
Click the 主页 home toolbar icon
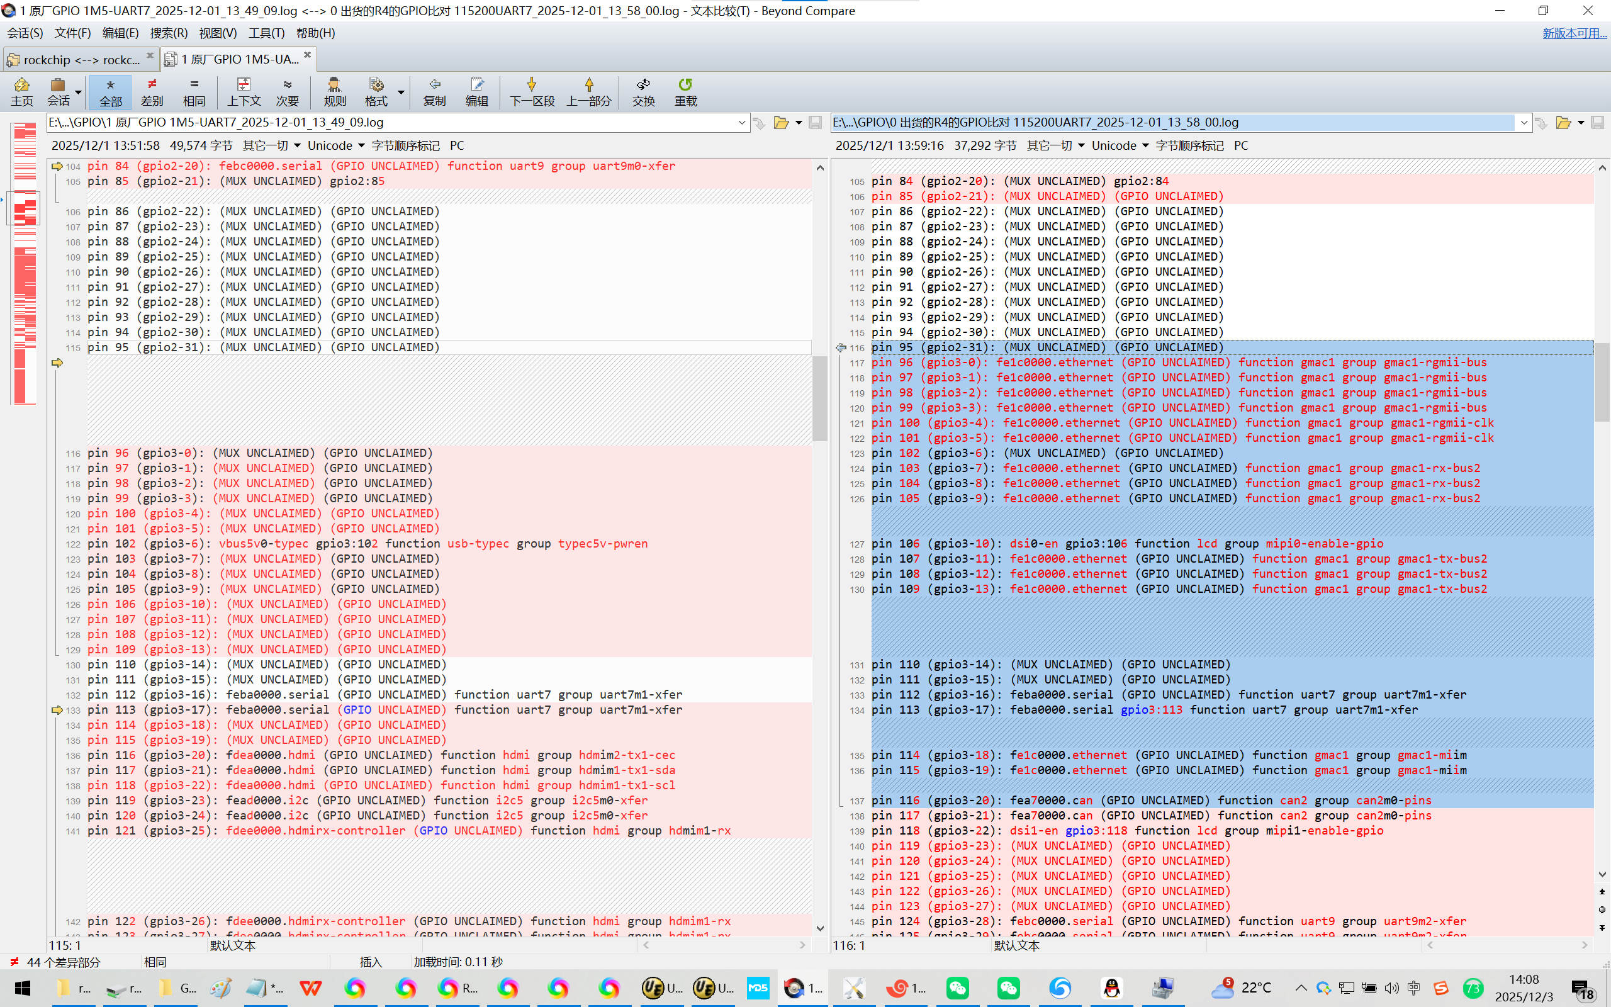[21, 91]
